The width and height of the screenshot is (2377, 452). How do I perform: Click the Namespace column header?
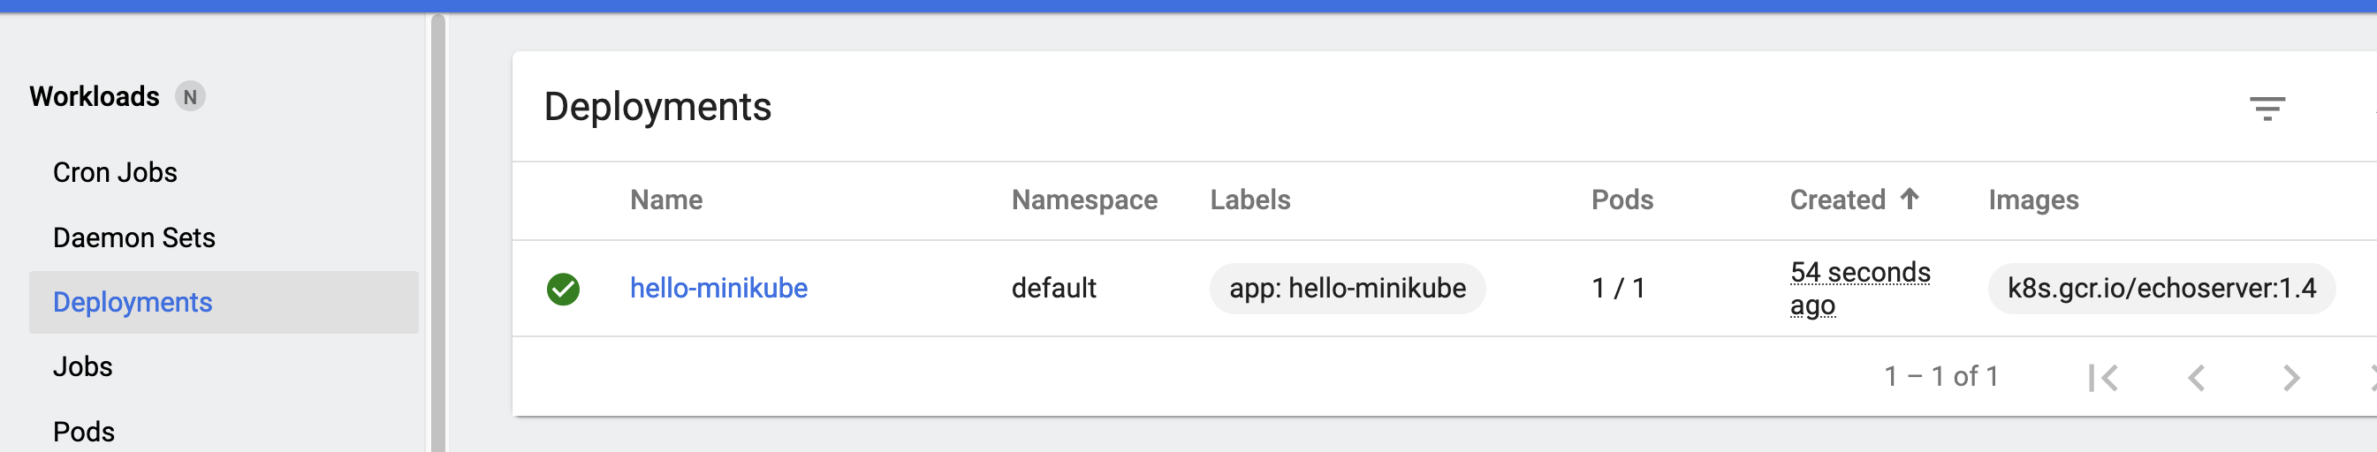click(x=1083, y=200)
